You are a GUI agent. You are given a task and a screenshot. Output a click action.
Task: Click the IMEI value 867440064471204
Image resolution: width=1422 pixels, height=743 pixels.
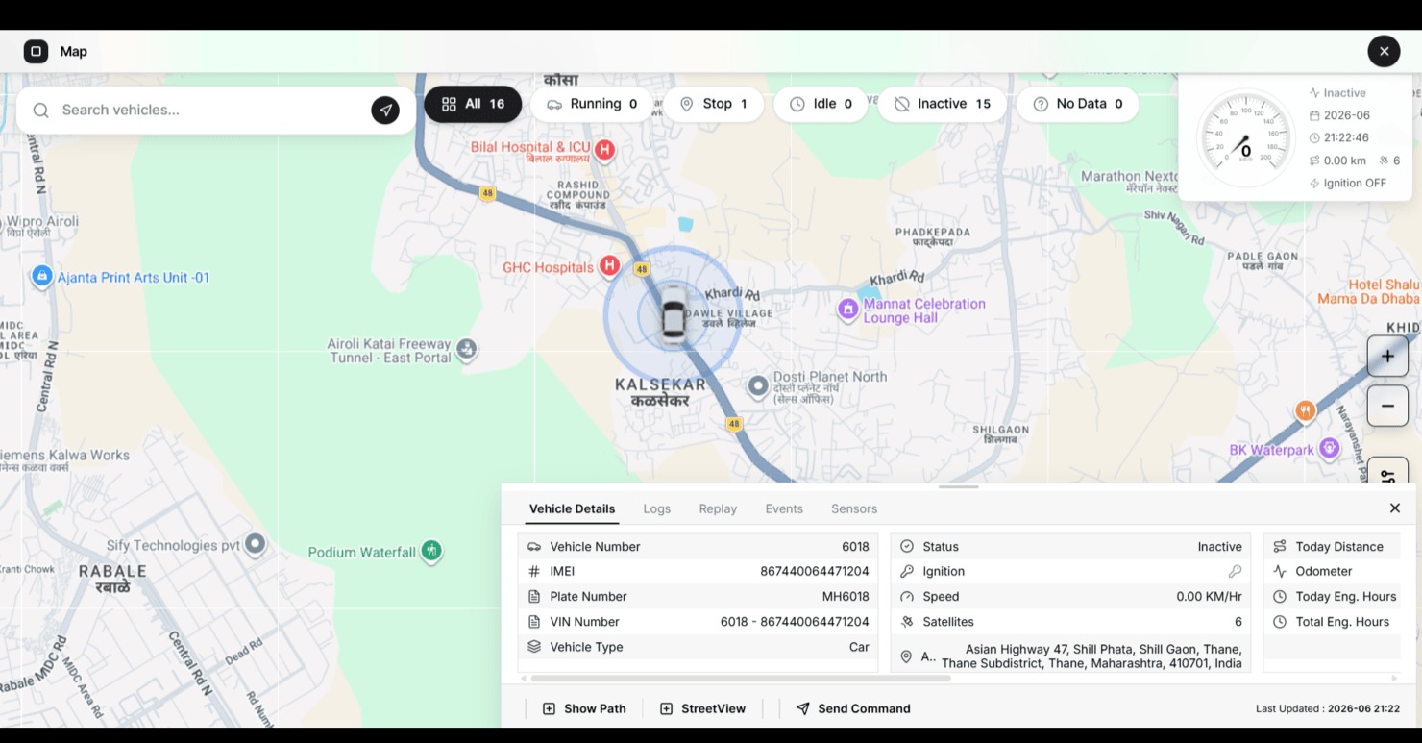tap(815, 571)
